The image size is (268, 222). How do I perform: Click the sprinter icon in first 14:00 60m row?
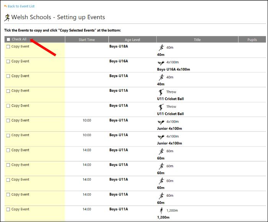click(161, 151)
